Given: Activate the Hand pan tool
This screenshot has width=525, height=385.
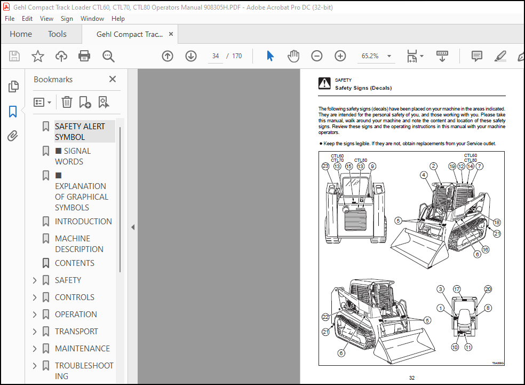Looking at the screenshot, I should pos(293,56).
